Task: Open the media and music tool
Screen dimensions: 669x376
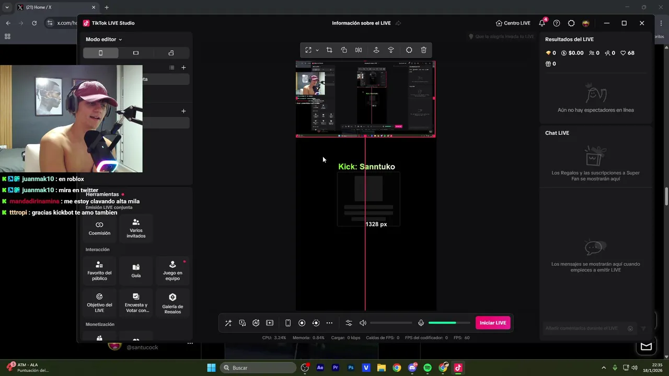Action: (x=243, y=323)
